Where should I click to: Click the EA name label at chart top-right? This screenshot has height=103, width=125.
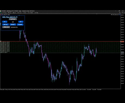pyautogui.click(x=115, y=15)
